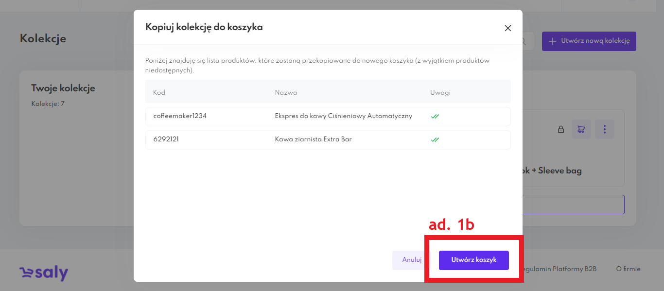
Task: Click the Kod column header
Action: point(159,93)
